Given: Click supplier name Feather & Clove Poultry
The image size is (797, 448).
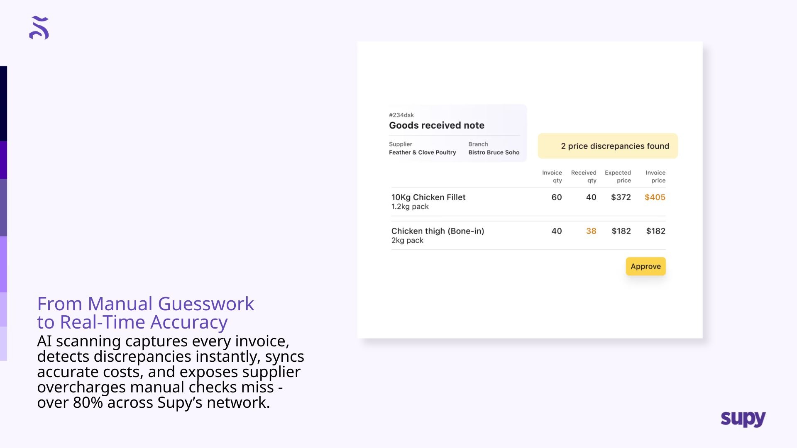Looking at the screenshot, I should (422, 152).
